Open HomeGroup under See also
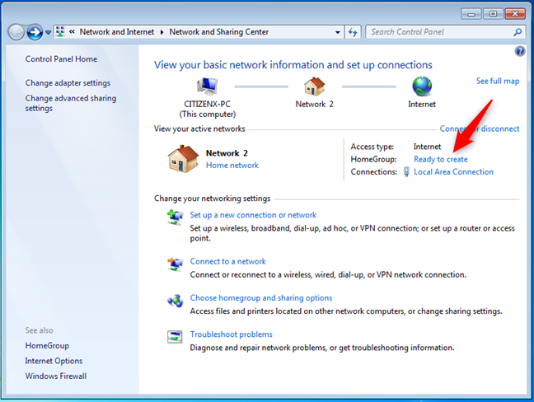Viewport: 534px width, 402px height. (47, 345)
